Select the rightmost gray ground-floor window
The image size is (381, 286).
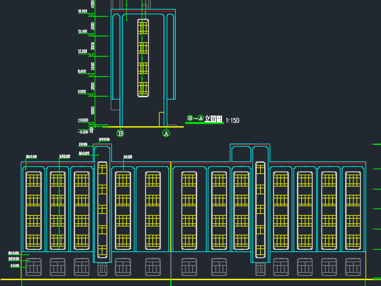pos(353,267)
